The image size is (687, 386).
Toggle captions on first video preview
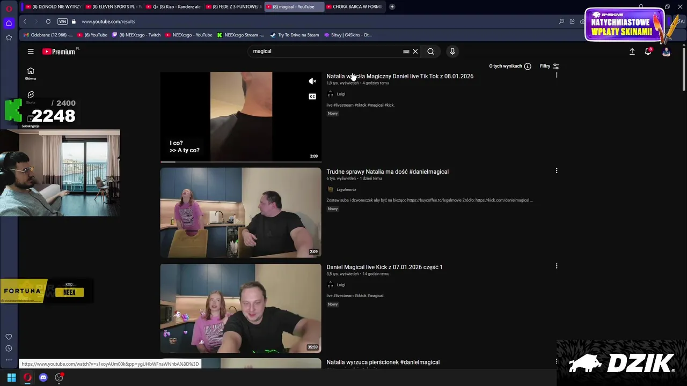[x=312, y=96]
